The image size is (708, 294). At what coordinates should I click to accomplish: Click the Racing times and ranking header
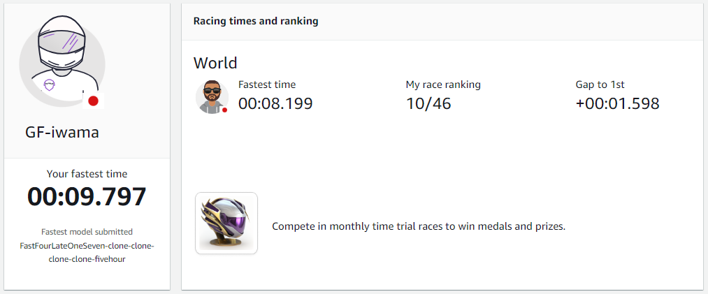[256, 21]
